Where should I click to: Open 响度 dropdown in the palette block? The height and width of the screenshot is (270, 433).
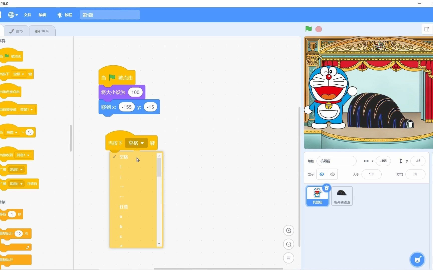12,132
